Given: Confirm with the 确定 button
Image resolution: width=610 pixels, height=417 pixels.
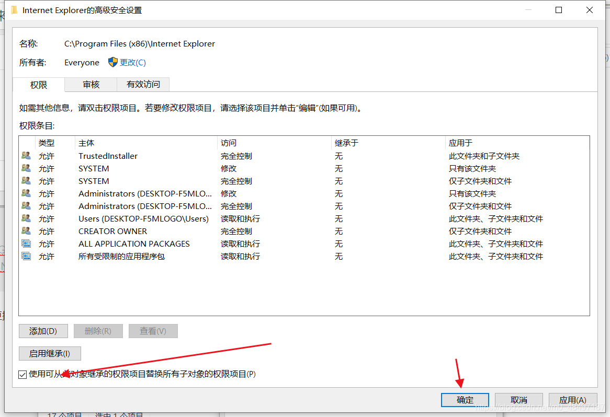Looking at the screenshot, I should (465, 400).
